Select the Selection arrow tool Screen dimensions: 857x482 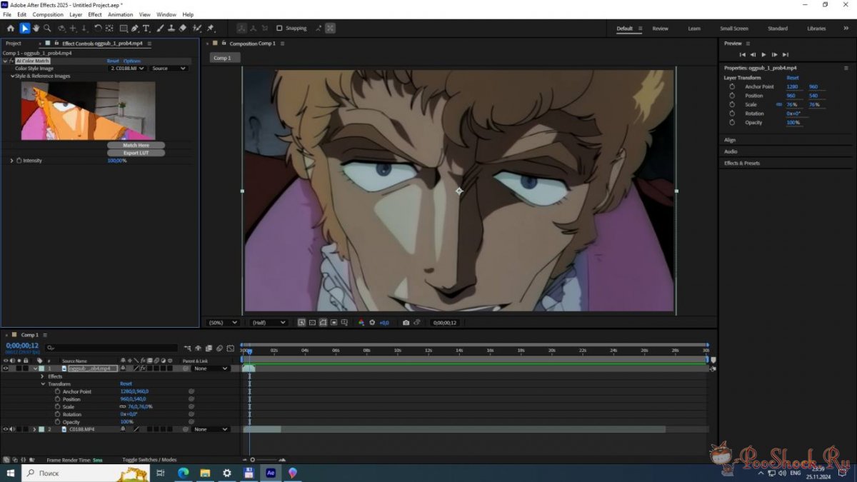click(x=24, y=29)
